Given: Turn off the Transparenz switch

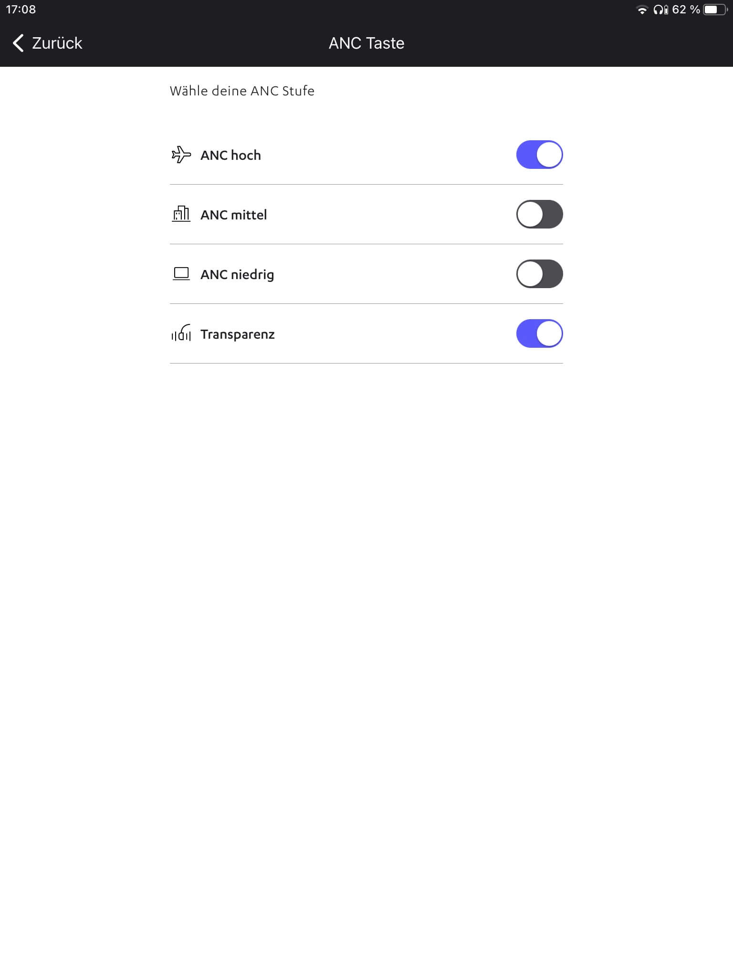Looking at the screenshot, I should tap(539, 333).
